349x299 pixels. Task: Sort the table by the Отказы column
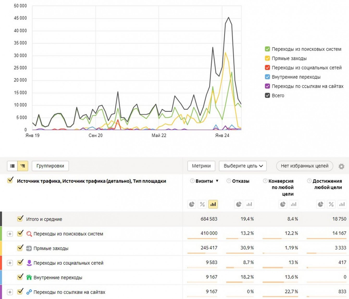tap(240, 181)
